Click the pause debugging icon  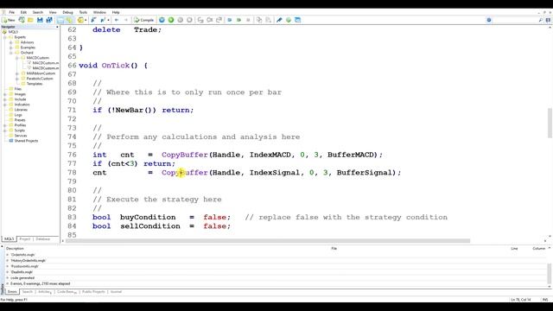click(181, 20)
